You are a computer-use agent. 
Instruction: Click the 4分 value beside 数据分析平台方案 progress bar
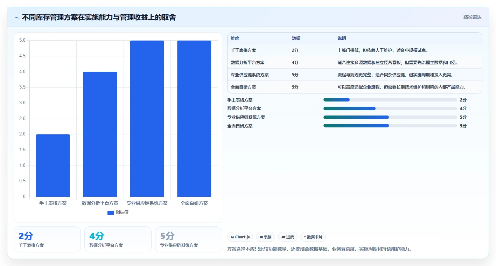tap(463, 108)
